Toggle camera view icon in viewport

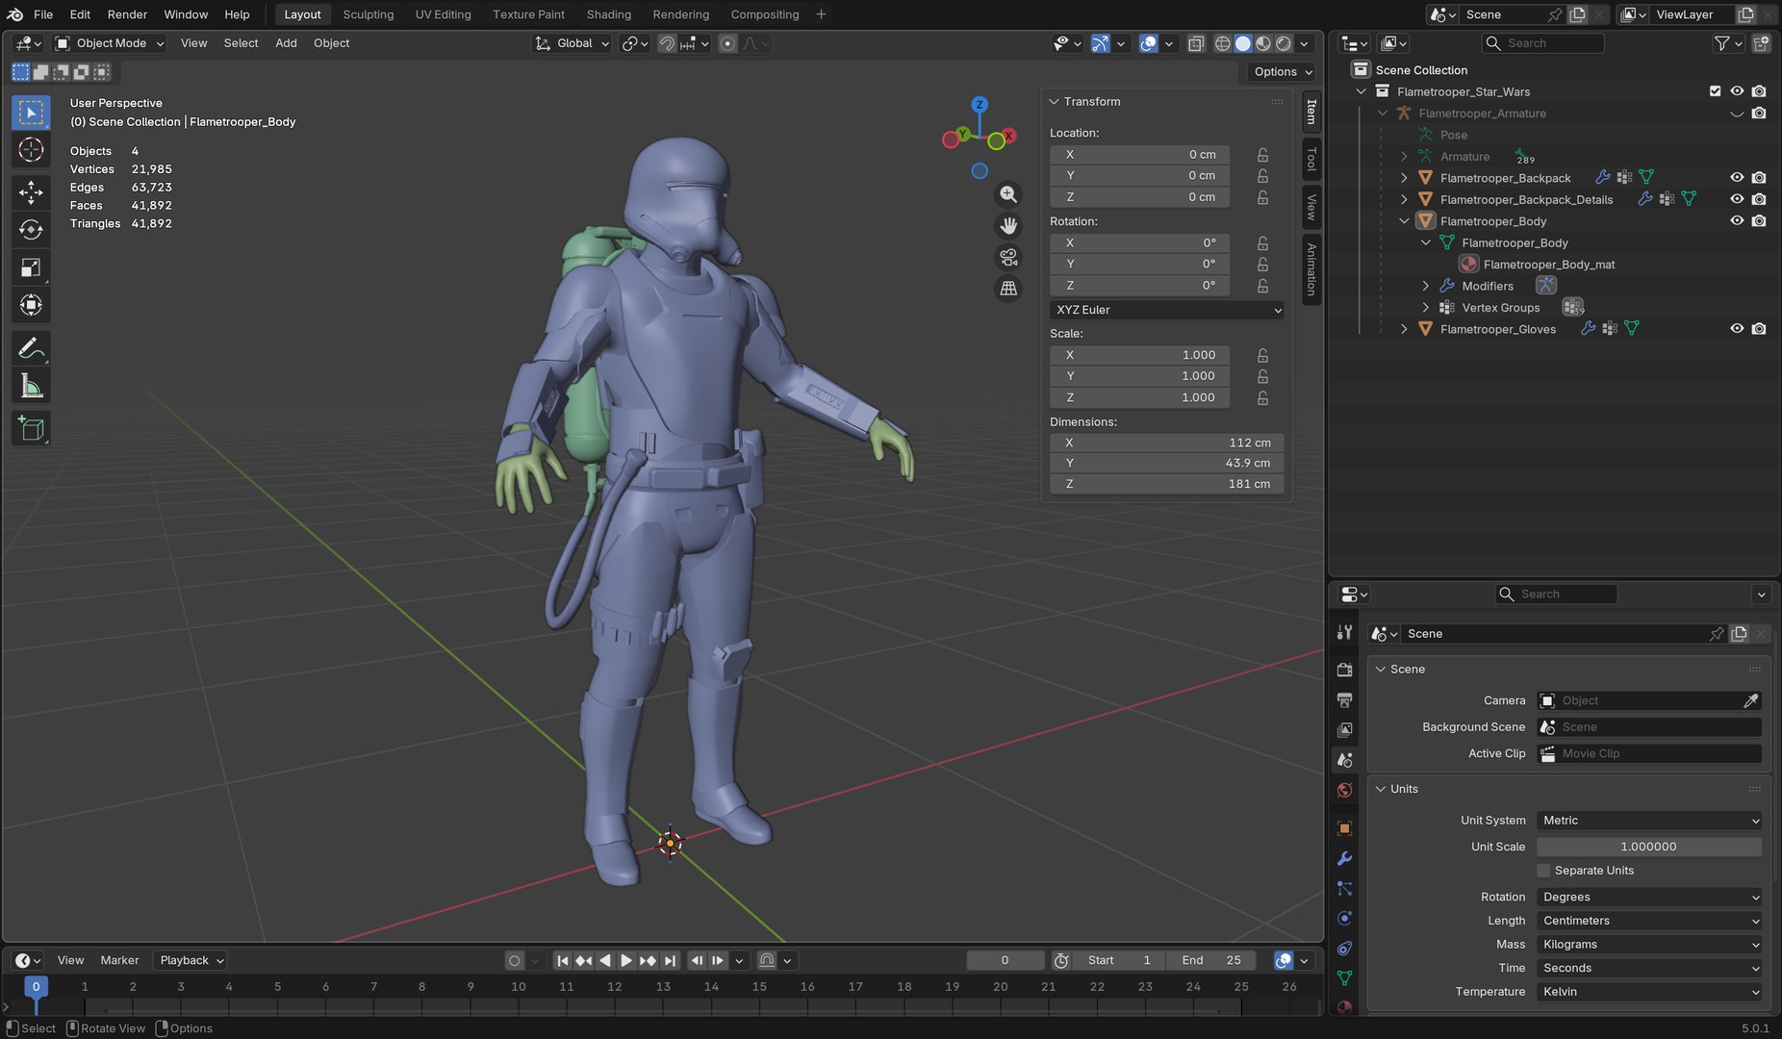1007,257
